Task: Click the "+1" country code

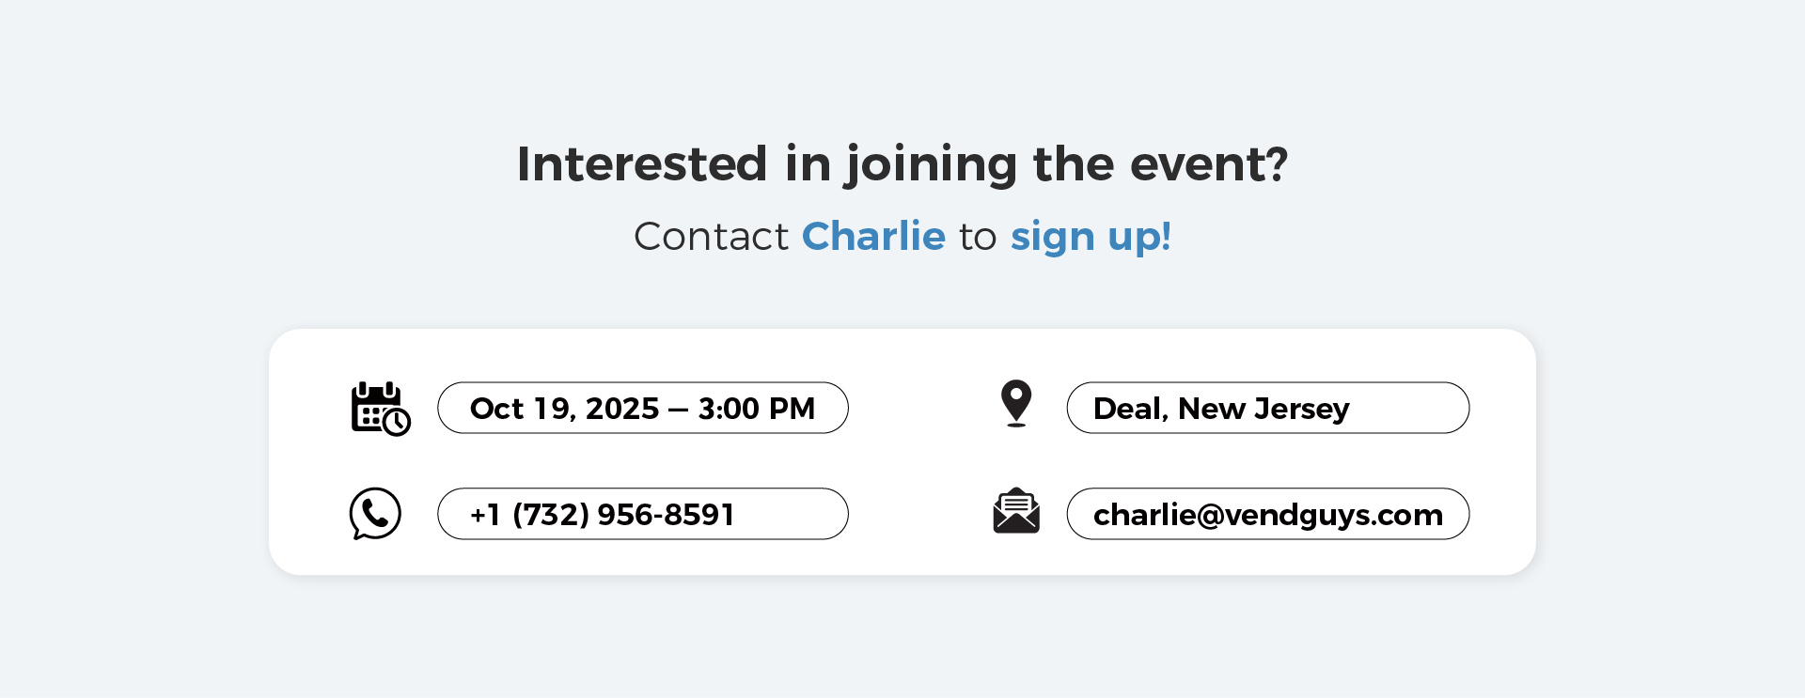Action: [x=485, y=515]
